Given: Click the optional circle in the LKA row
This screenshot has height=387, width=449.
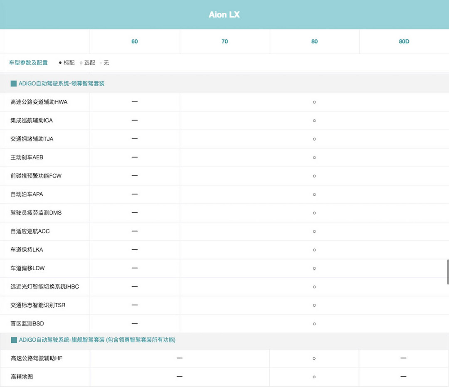Looking at the screenshot, I should tap(314, 250).
